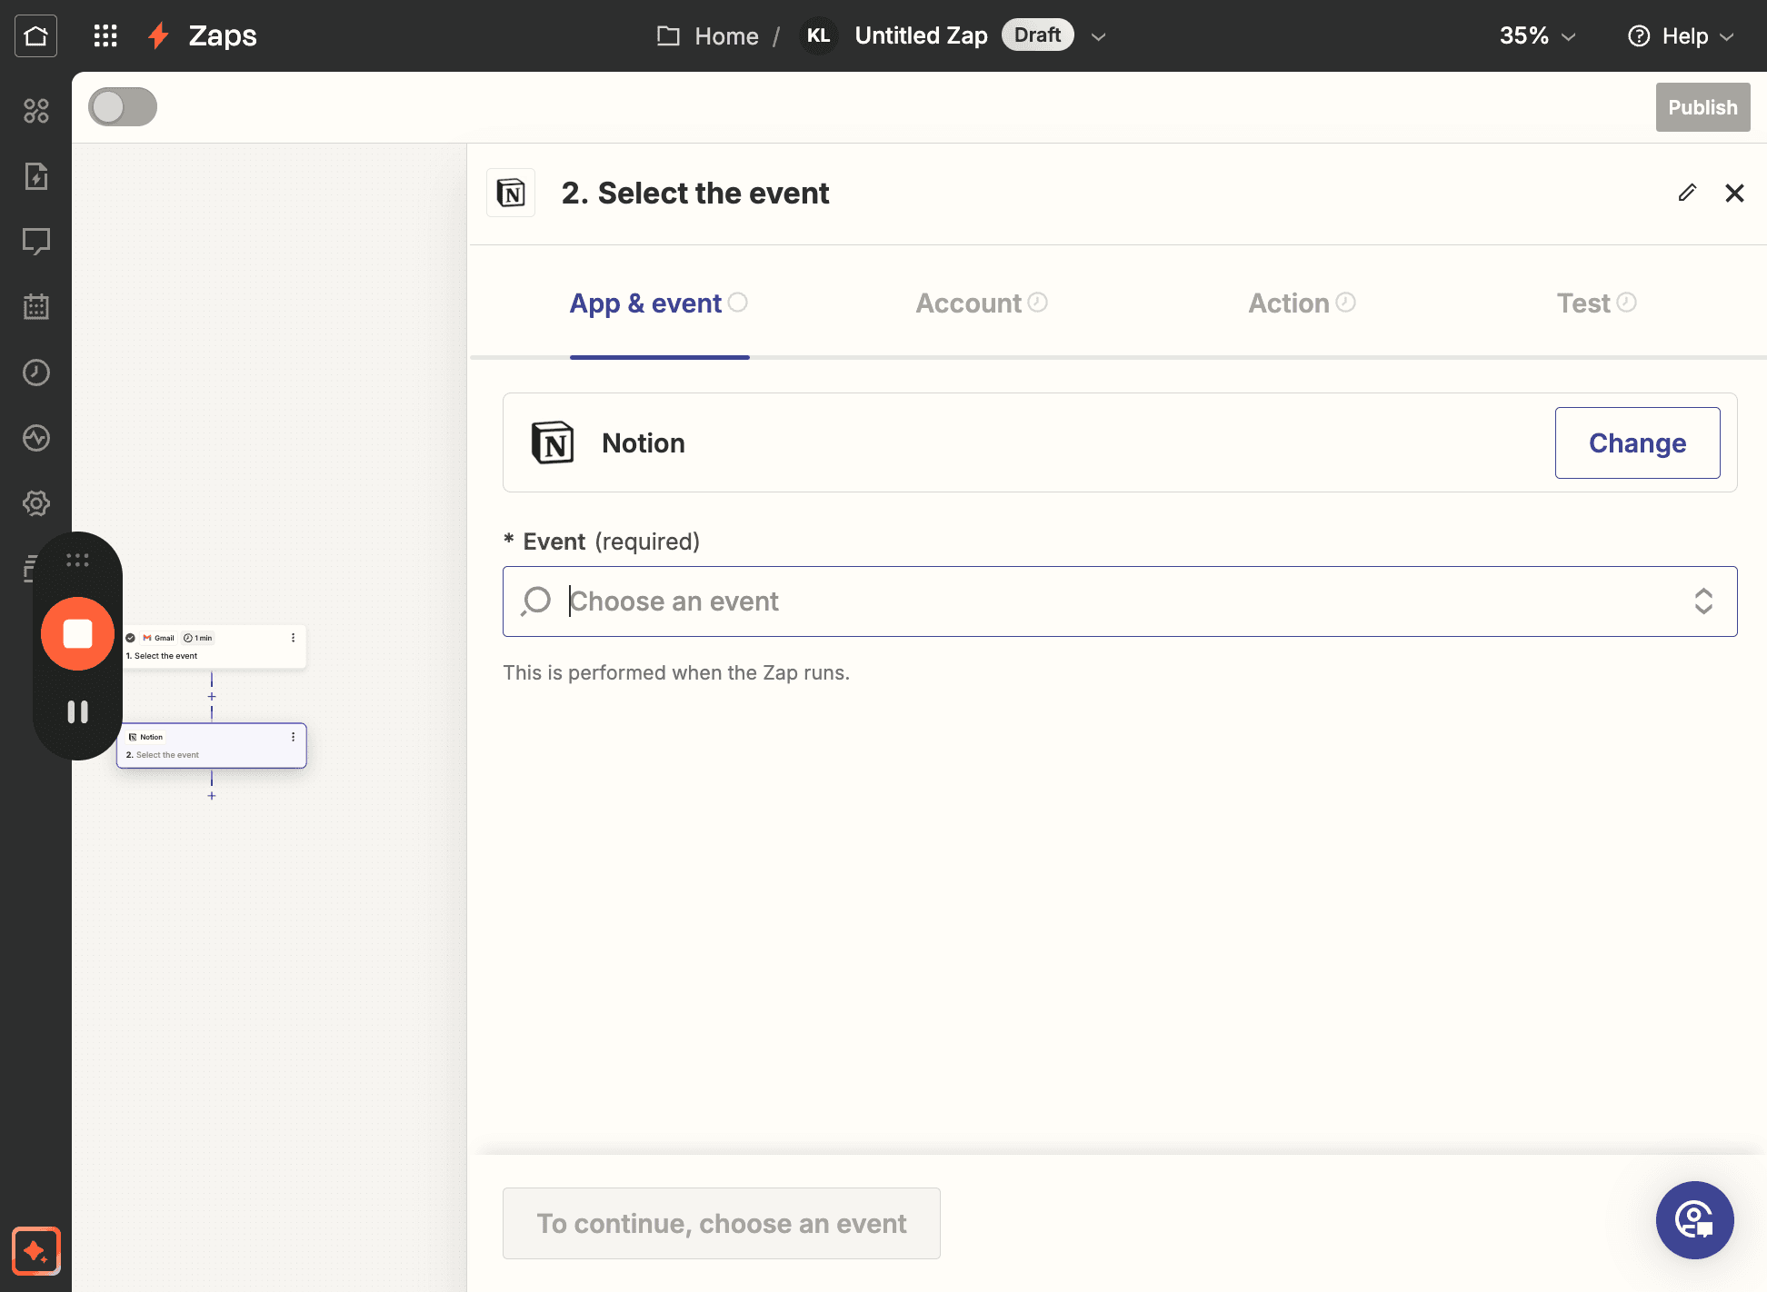Click the 'This is performed when the Zap runs.' text

click(676, 672)
